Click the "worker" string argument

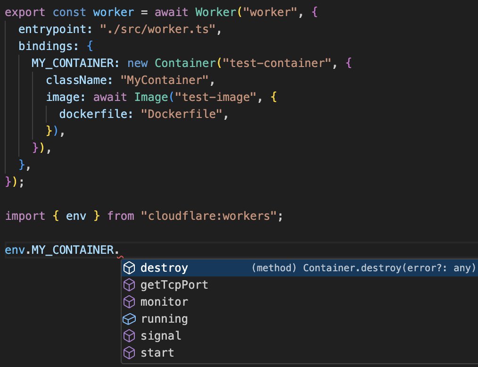[270, 12]
